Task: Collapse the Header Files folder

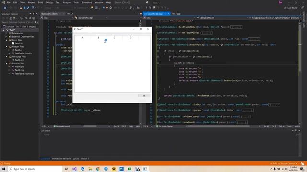Action: click(6, 47)
